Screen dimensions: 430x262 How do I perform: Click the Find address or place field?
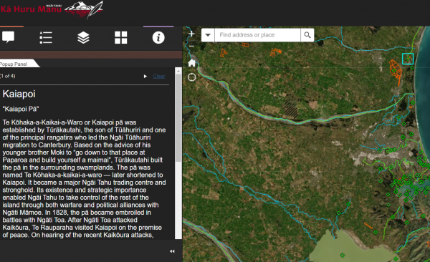[x=257, y=35]
